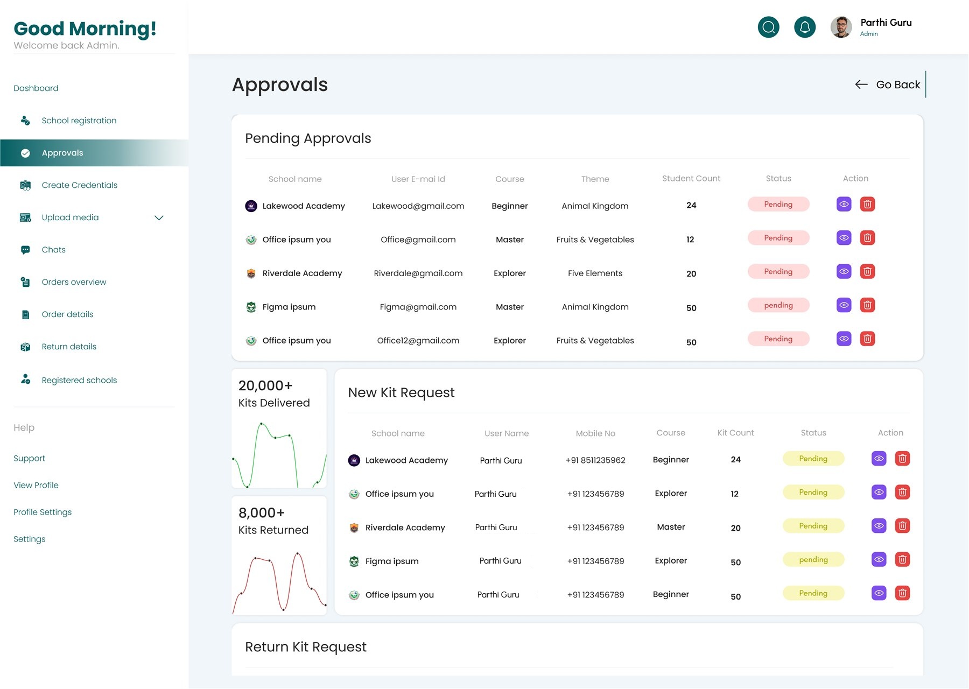Screen dimensions: 969x689
Task: Click the Kit Count column header
Action: 735,433
